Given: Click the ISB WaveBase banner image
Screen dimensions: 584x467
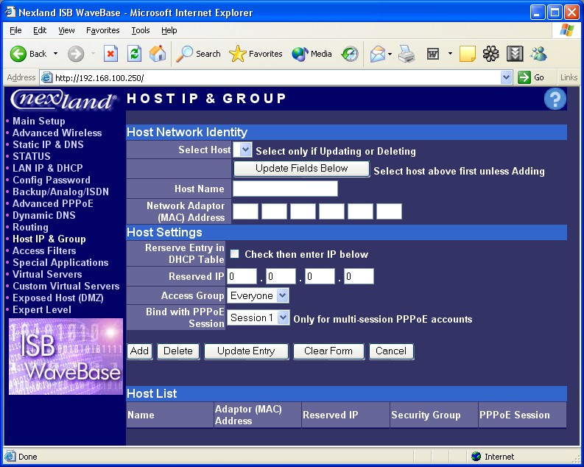Looking at the screenshot, I should tap(66, 357).
